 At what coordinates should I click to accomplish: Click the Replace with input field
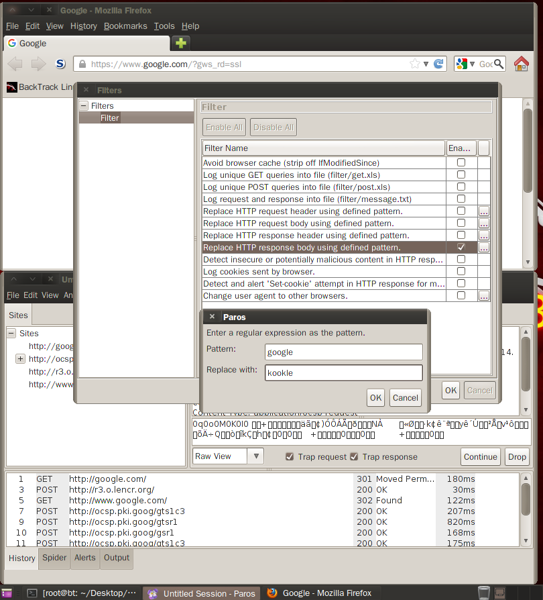pyautogui.click(x=343, y=372)
